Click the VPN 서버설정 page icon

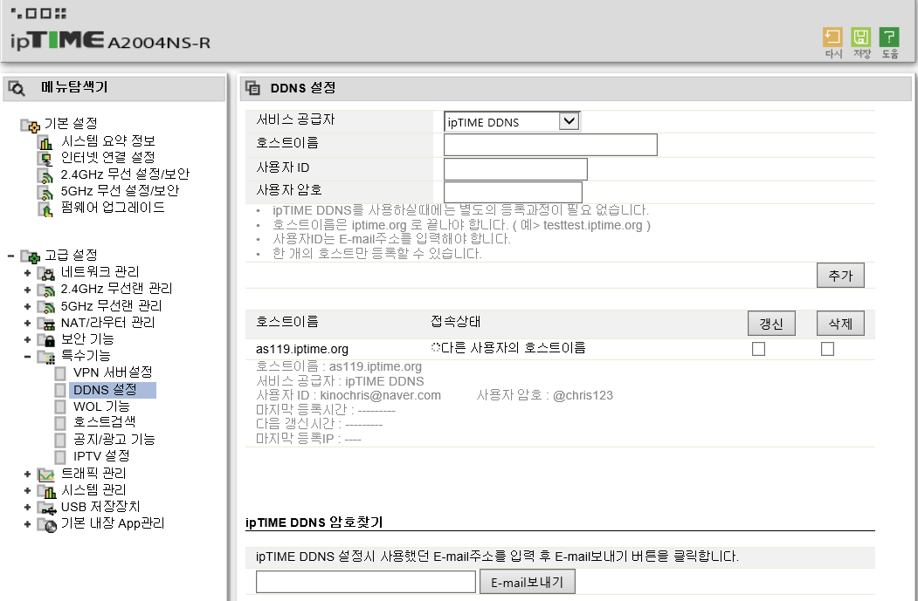coord(60,373)
